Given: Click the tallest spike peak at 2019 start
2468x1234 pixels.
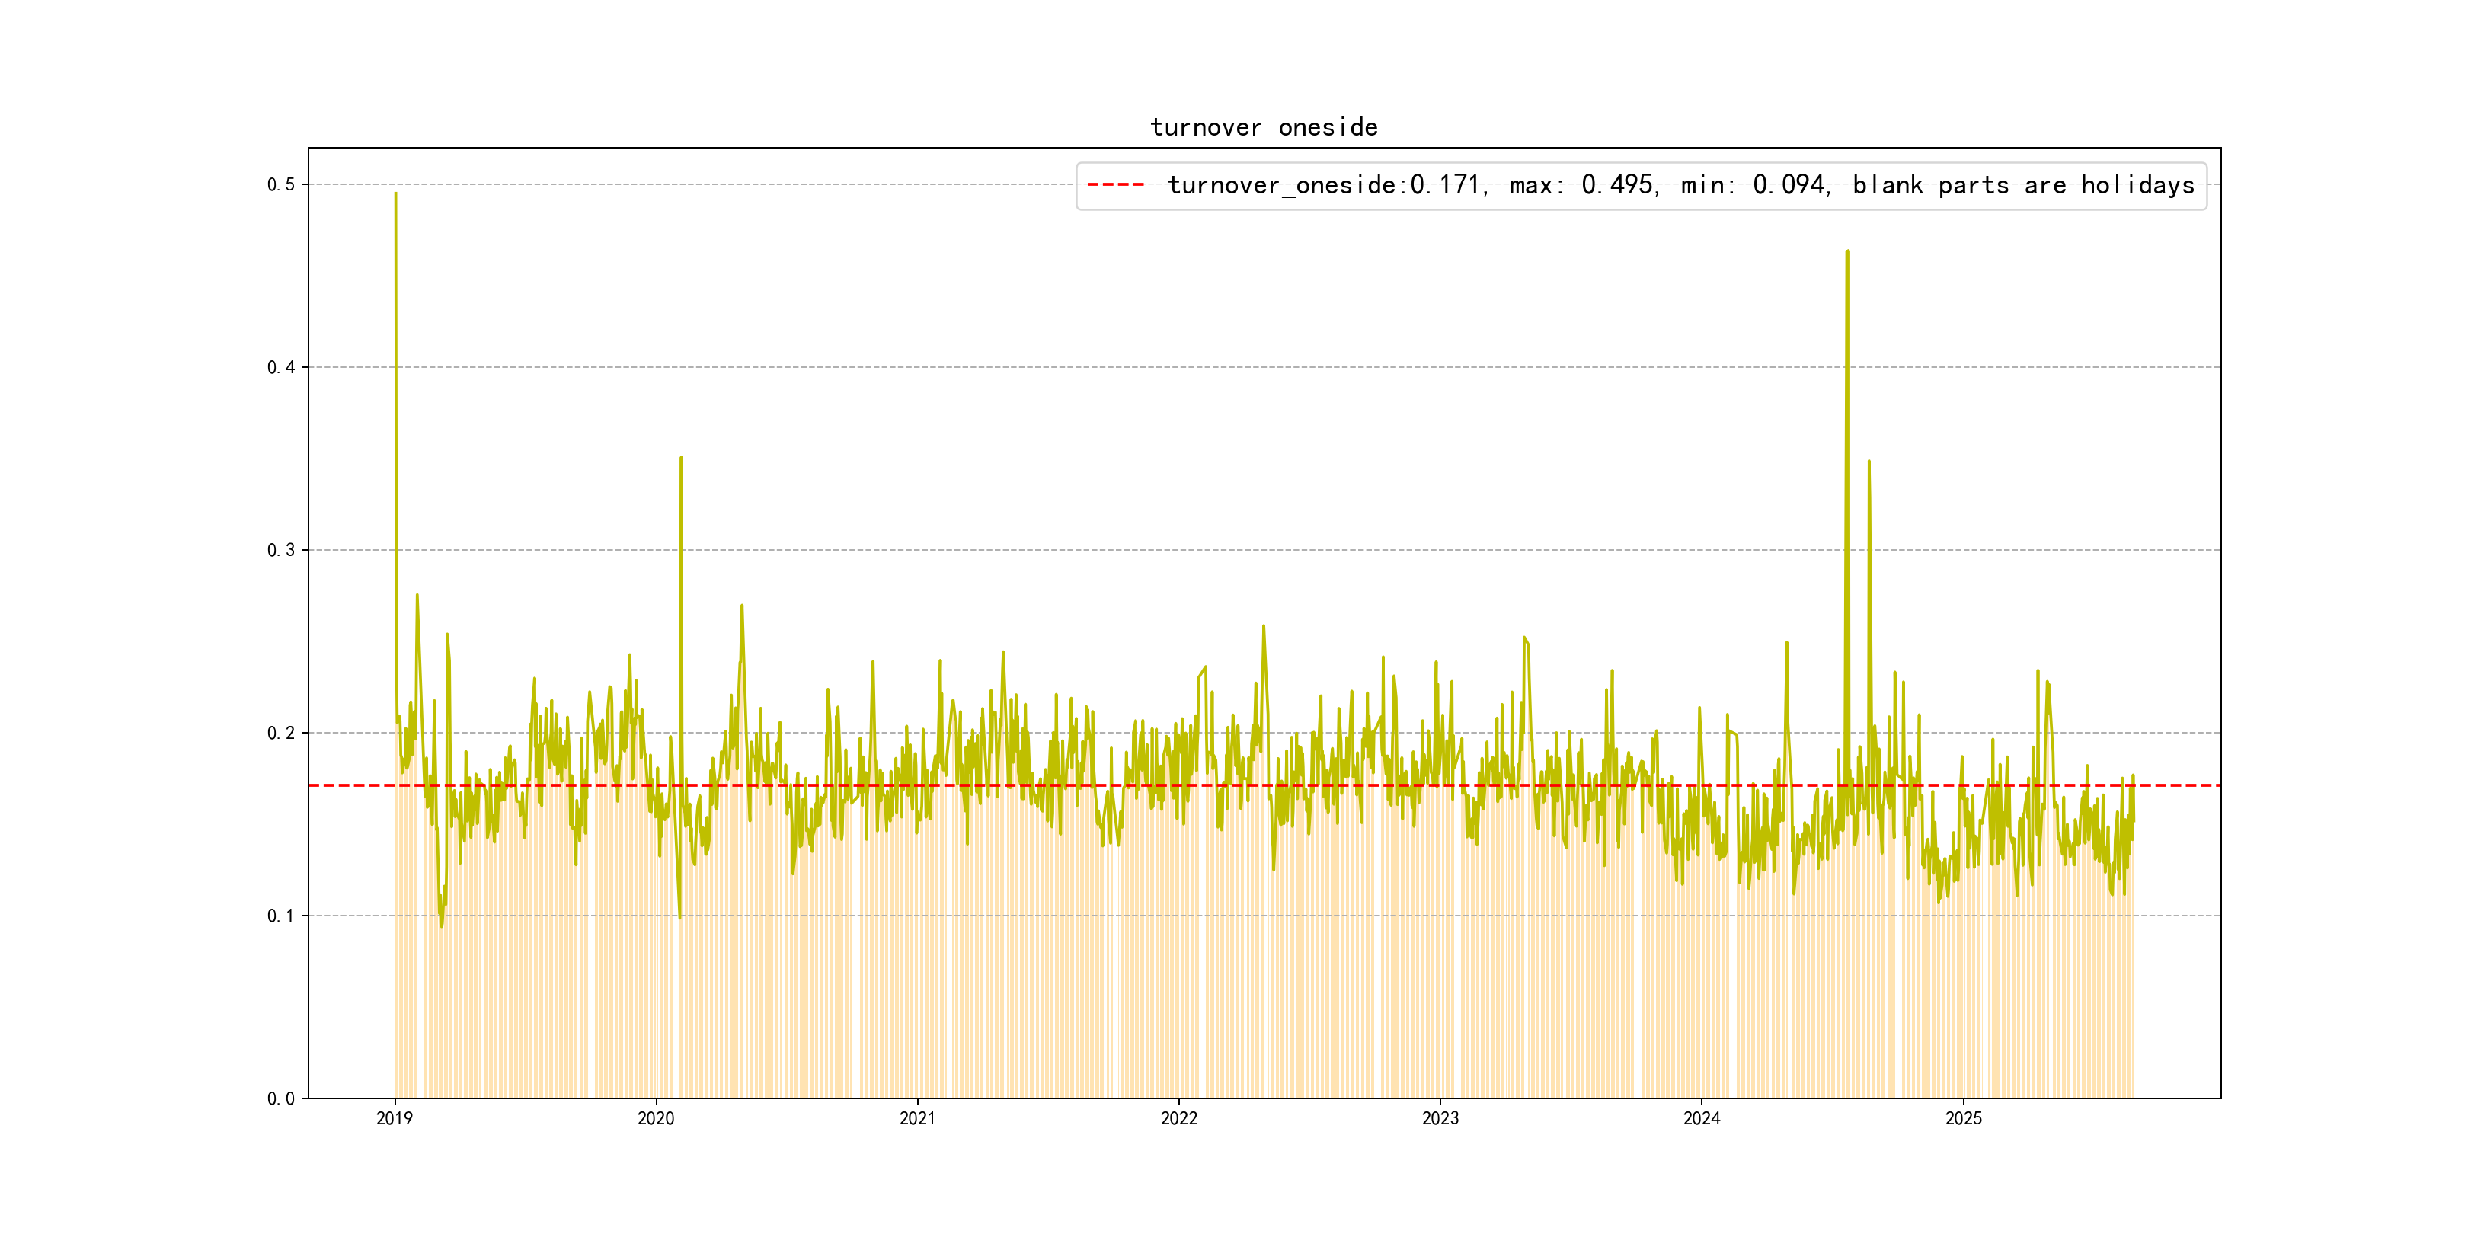Looking at the screenshot, I should tap(395, 194).
